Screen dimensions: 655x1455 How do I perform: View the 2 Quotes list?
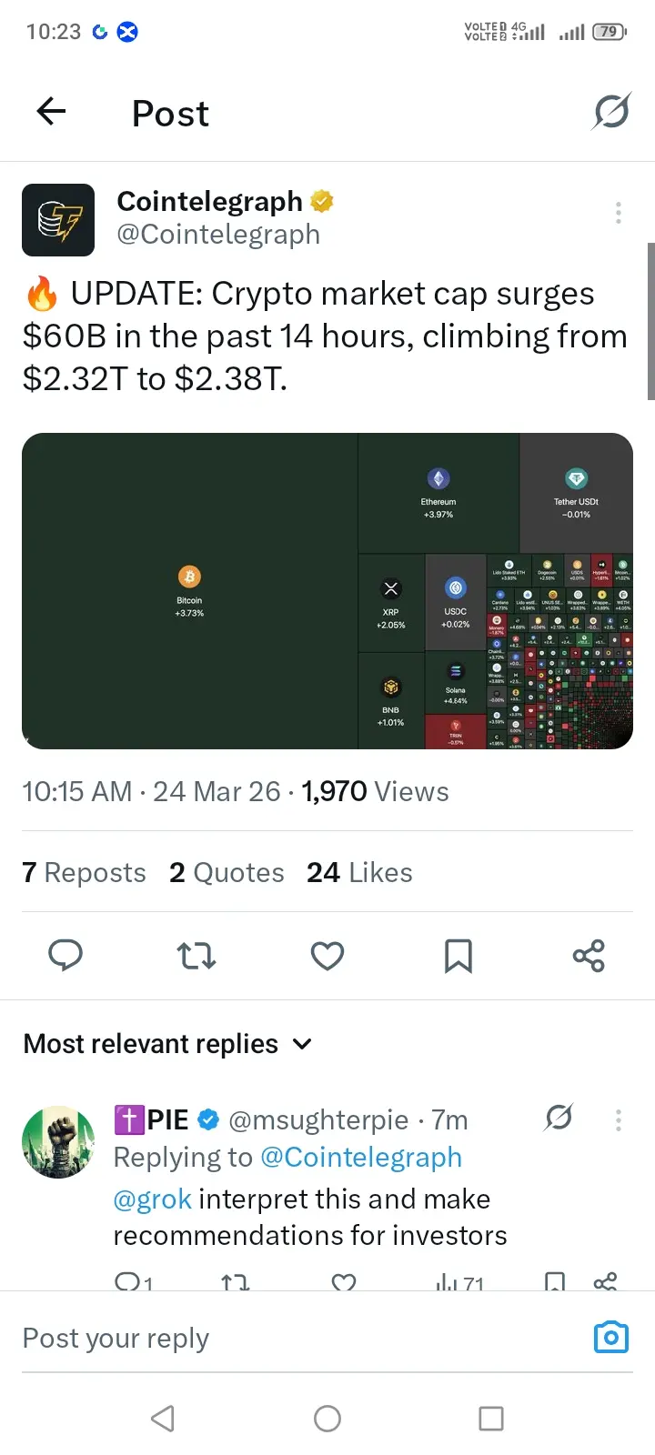click(x=227, y=872)
